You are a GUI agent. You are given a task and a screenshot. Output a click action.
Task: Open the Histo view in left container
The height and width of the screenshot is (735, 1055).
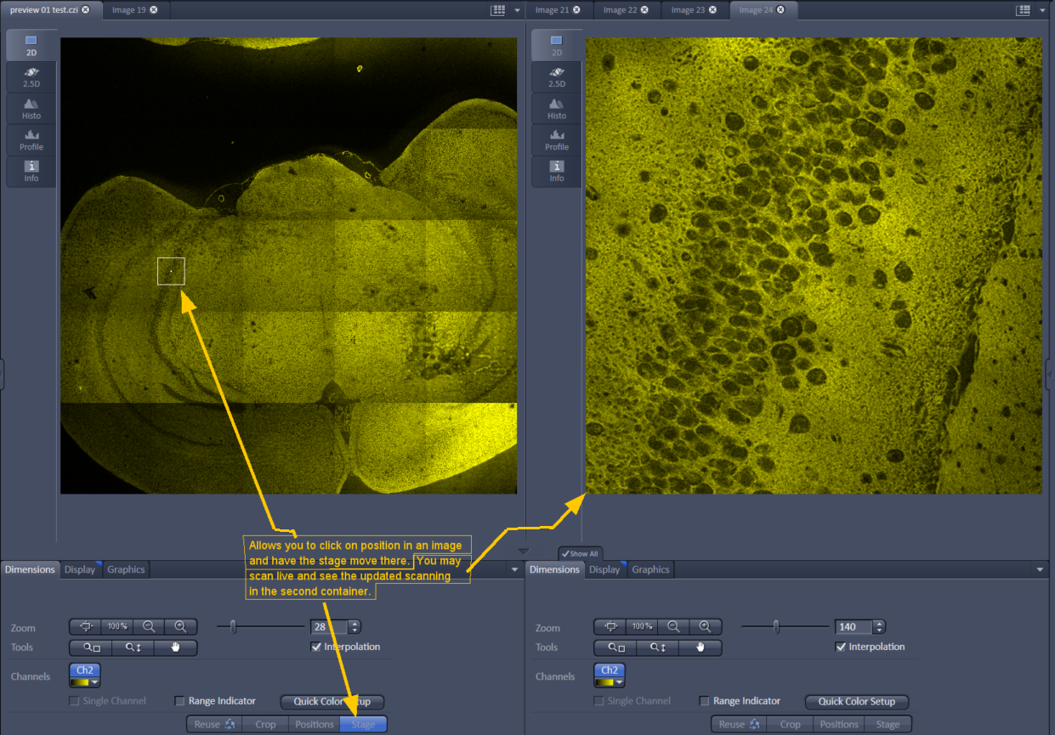[x=31, y=108]
